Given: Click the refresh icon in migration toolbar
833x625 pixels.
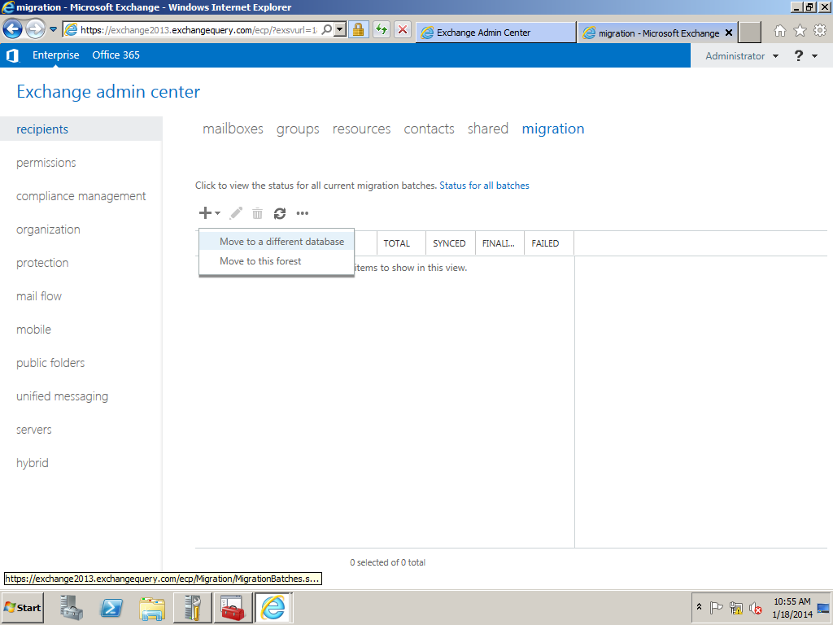Looking at the screenshot, I should 280,213.
